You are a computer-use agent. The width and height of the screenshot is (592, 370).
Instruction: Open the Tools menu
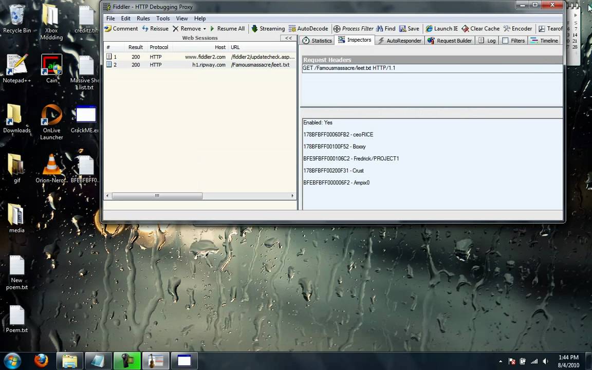coord(163,18)
